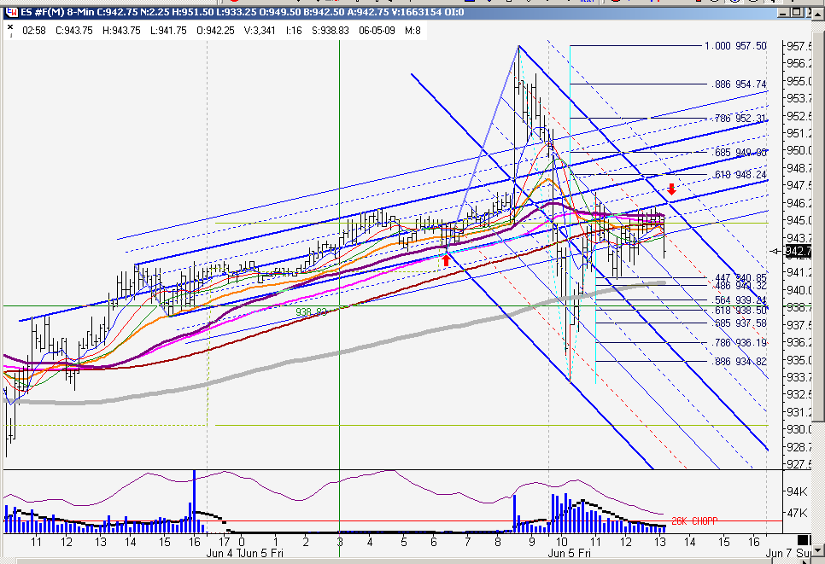Click the 930.0 price axis label
The height and width of the screenshot is (564, 825).
[x=799, y=429]
